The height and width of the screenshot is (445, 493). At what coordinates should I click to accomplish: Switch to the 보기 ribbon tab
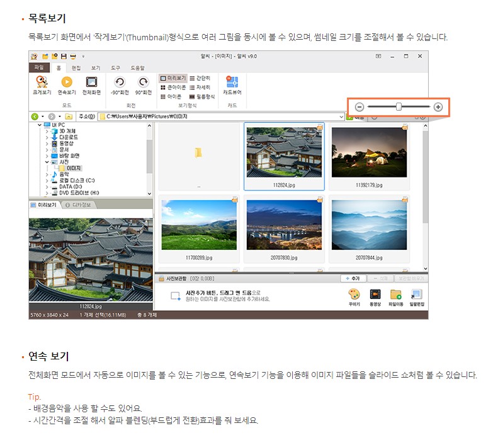[x=96, y=68]
